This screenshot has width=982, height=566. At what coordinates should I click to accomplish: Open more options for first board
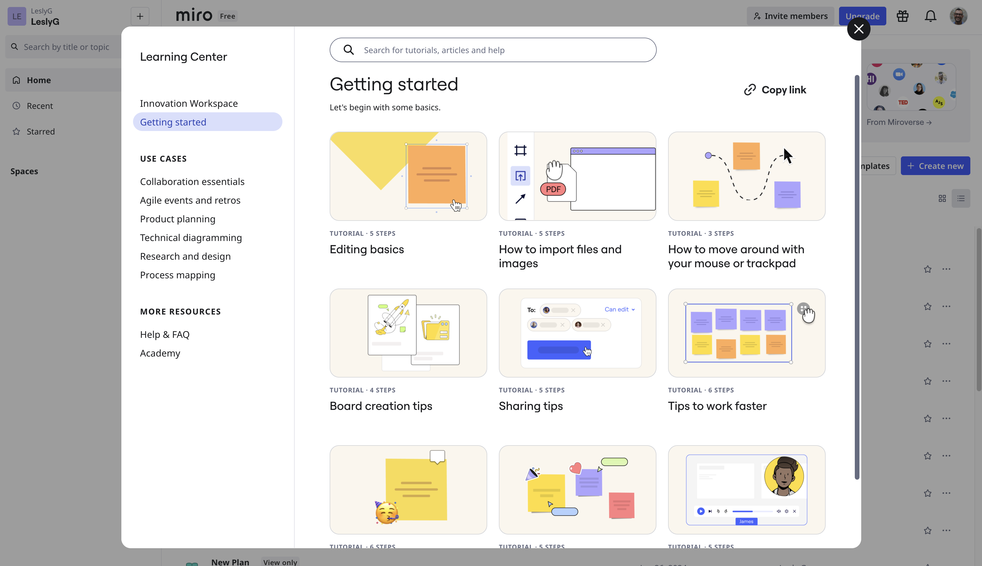946,269
